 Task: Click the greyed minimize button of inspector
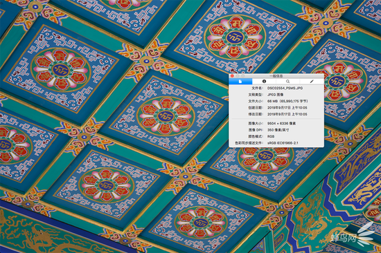point(238,76)
